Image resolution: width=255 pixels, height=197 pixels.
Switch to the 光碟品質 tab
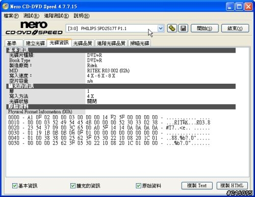[83, 43]
